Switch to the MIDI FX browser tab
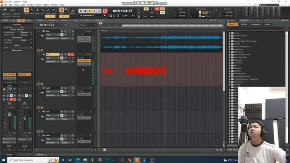The image size is (290, 163). pyautogui.click(x=244, y=24)
